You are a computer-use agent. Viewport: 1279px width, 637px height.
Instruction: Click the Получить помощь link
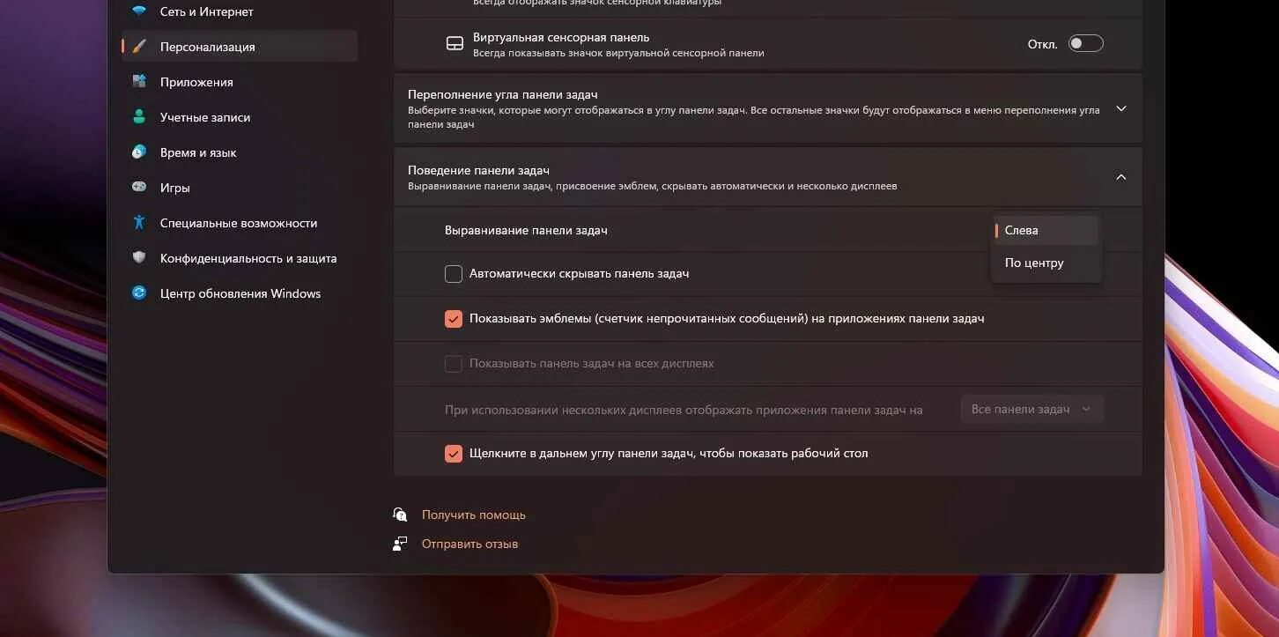click(x=473, y=515)
